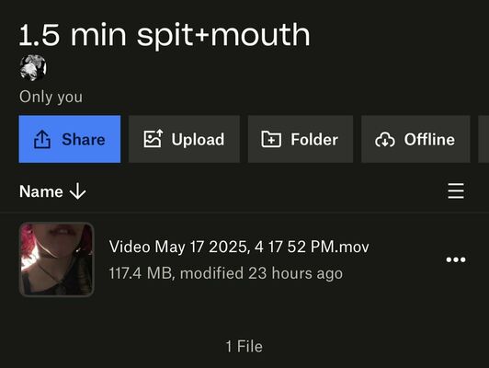Tap the 117.4 MB modified details line

tap(226, 273)
